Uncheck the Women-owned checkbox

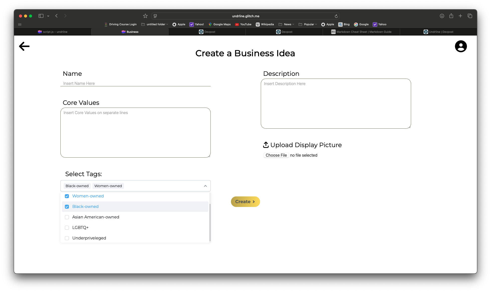coord(67,196)
